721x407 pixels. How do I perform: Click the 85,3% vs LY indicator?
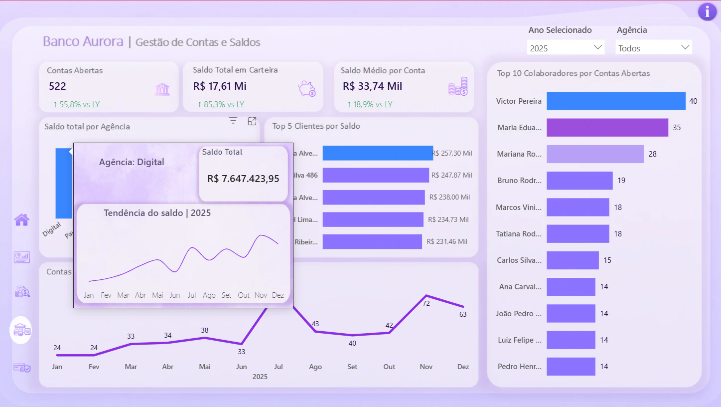pos(221,104)
